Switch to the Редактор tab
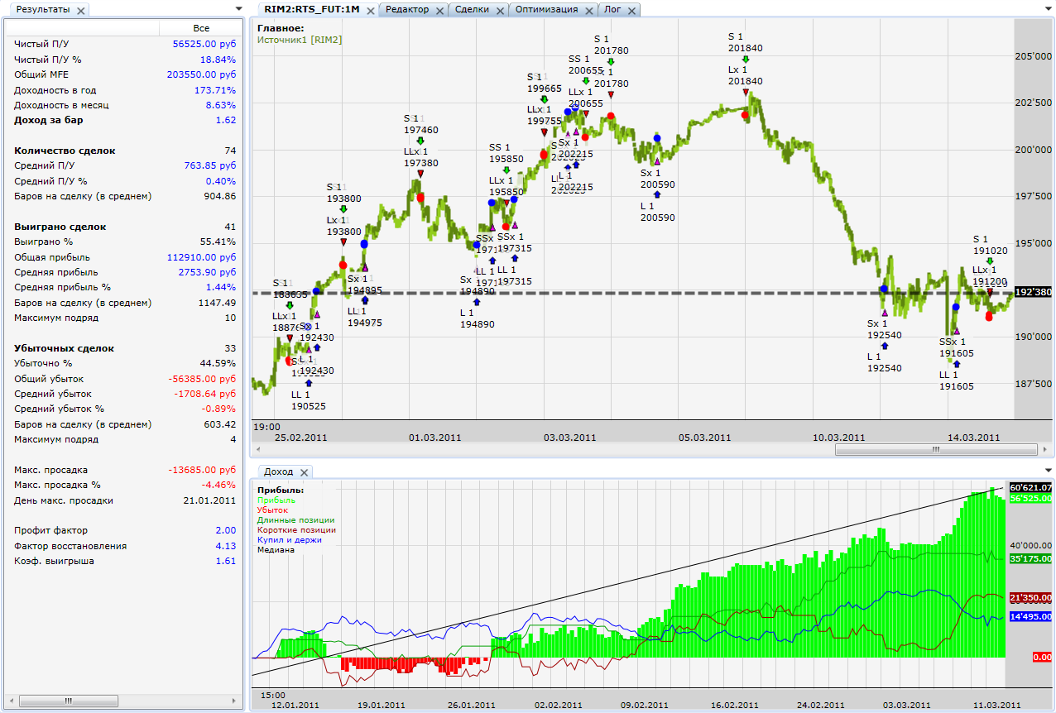This screenshot has height=713, width=1056. [407, 10]
